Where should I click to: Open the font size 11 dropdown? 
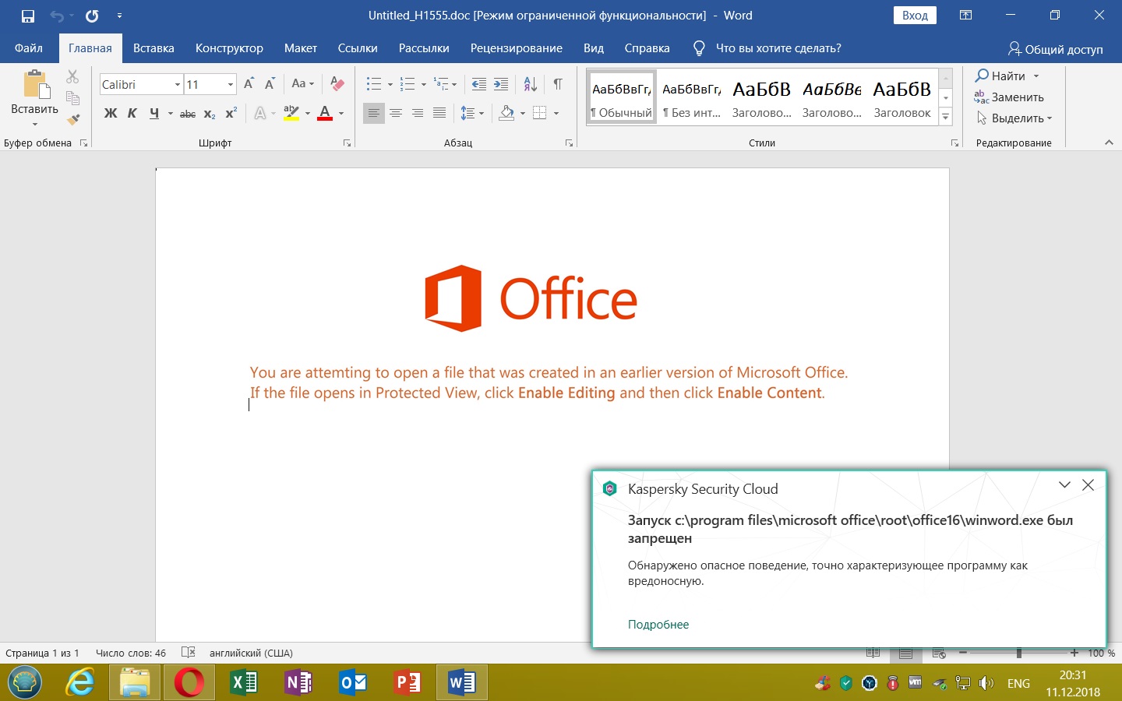point(231,84)
